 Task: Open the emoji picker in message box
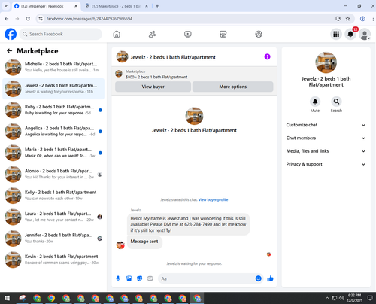click(x=259, y=278)
